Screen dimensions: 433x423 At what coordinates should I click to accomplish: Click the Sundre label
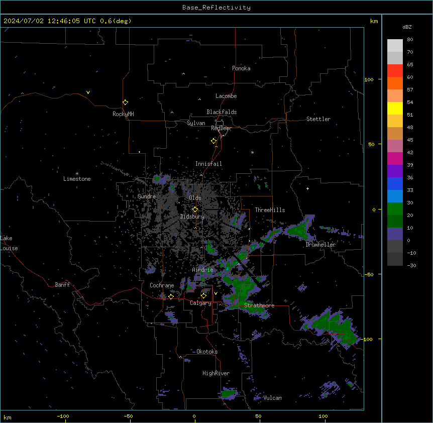147,196
